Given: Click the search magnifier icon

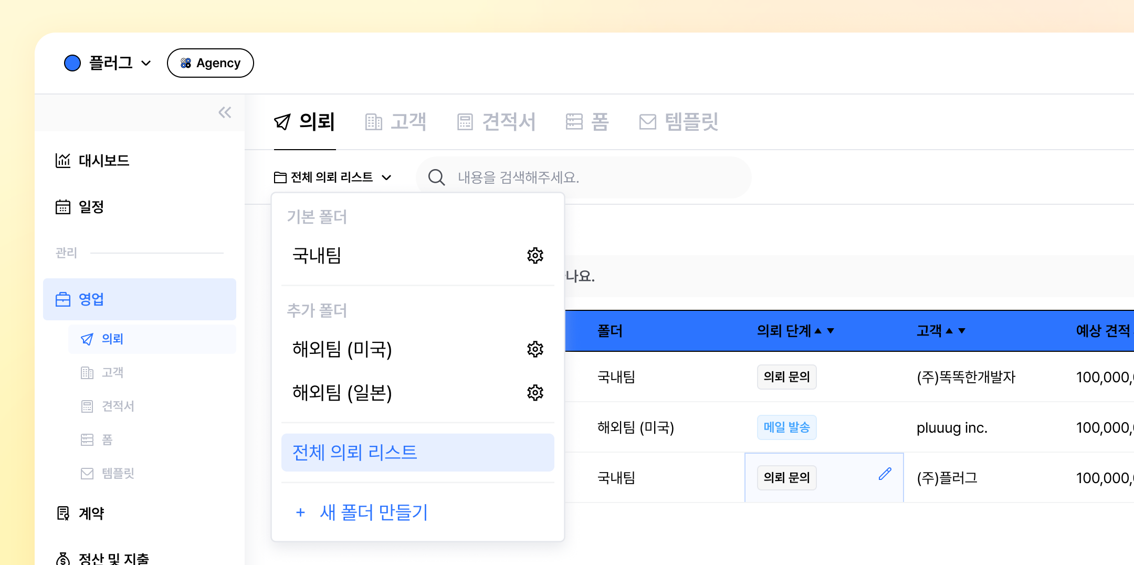Looking at the screenshot, I should click(x=436, y=177).
